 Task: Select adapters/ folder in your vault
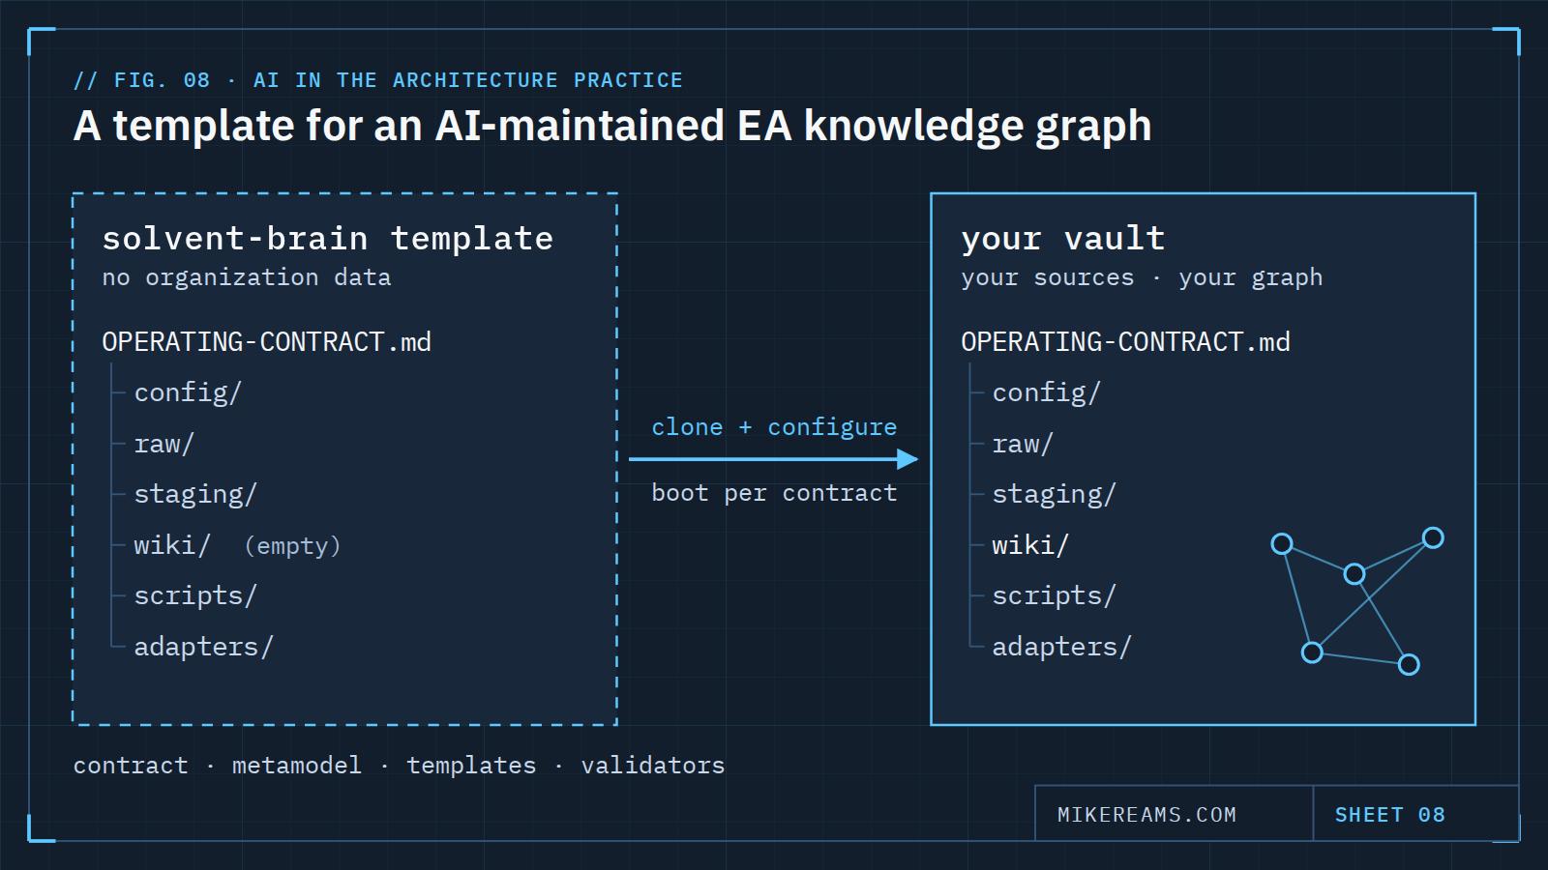click(x=1061, y=647)
